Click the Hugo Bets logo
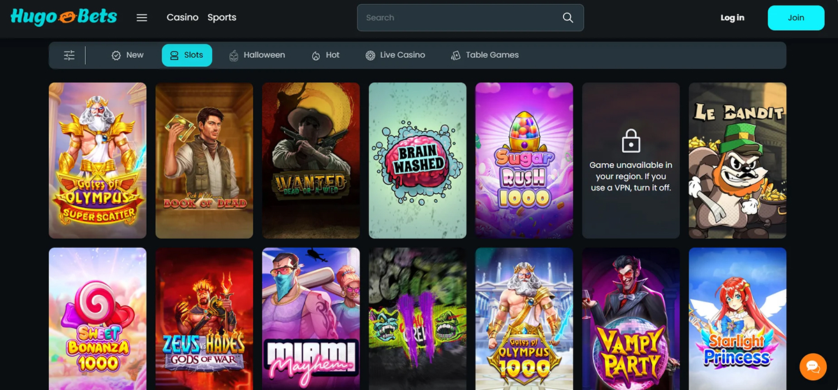Viewport: 838px width, 390px height. point(64,17)
